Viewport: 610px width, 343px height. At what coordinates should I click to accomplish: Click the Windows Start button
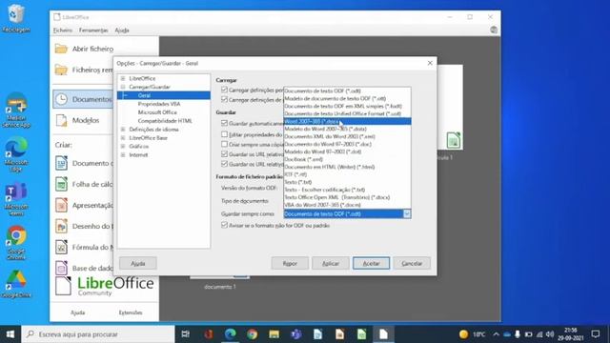[x=10, y=334]
